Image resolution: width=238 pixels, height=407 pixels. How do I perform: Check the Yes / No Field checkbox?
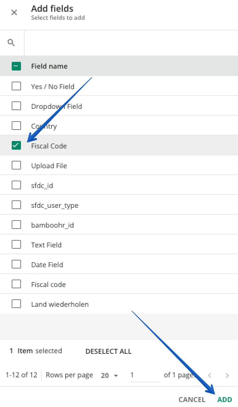click(x=16, y=86)
